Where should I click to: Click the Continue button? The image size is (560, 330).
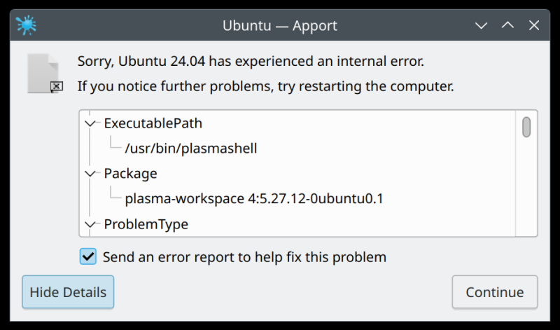pos(495,292)
